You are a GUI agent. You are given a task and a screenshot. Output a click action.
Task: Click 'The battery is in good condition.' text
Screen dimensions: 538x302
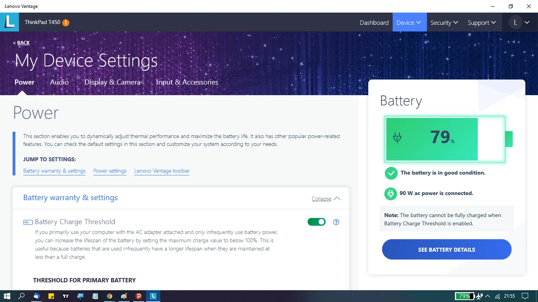tap(443, 173)
